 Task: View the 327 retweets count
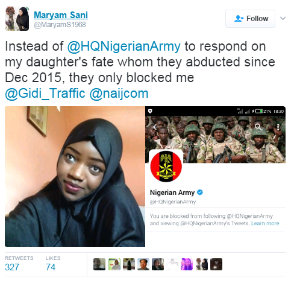12,267
